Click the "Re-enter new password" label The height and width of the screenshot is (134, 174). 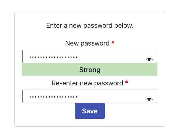87,83
